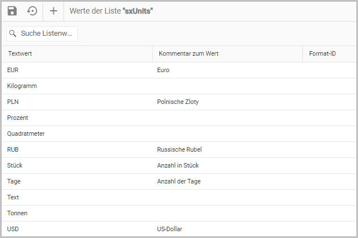Click the save icon in toolbar
The image size is (358, 238).
pyautogui.click(x=12, y=11)
